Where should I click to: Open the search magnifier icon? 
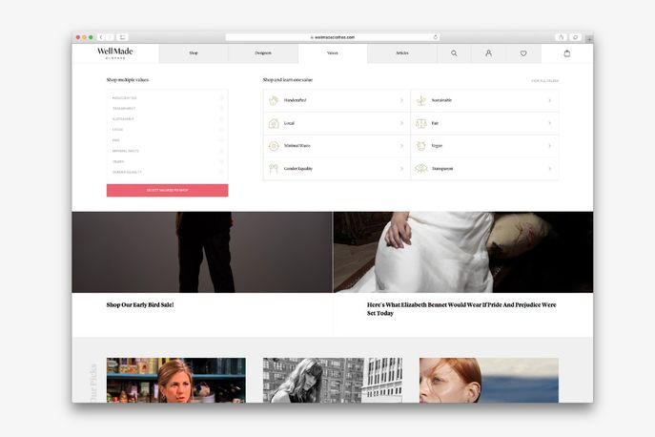click(454, 53)
